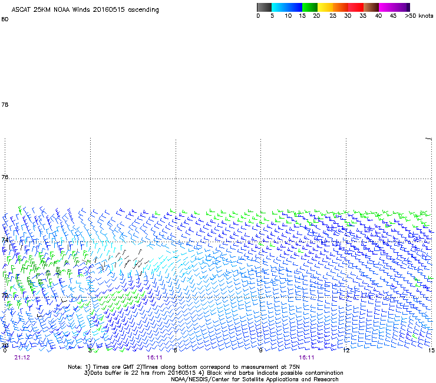Click the 'NOAA/NESDIS/Center for Satellite Applications and Research' credit

(255, 379)
